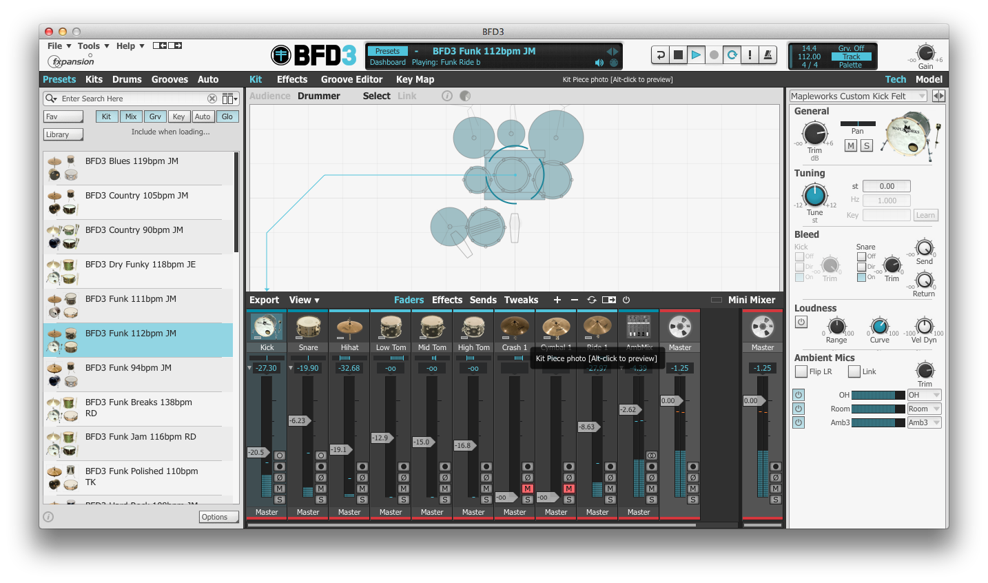Toggle the Grv include filter button
The image size is (988, 583).
[155, 116]
